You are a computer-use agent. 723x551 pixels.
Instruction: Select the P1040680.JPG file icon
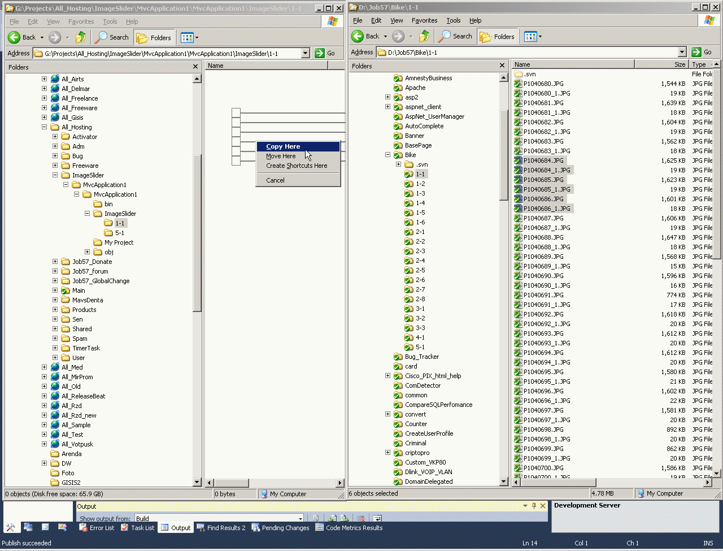(518, 84)
